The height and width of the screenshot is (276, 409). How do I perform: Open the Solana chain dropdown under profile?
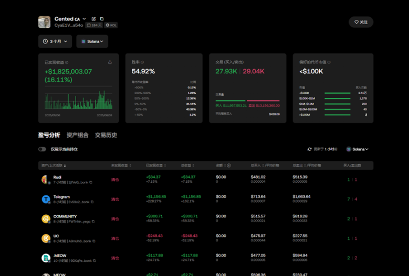click(x=92, y=41)
